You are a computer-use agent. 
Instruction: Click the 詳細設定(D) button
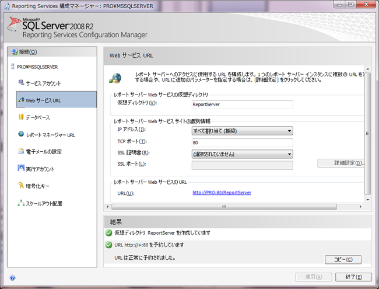(341, 163)
